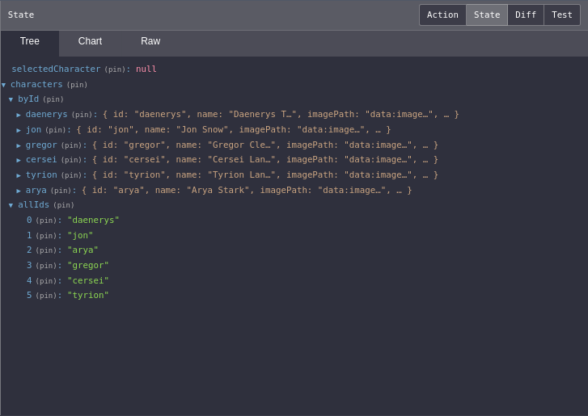Expand the tyrion entry arrow
The image size is (588, 416).
19,175
